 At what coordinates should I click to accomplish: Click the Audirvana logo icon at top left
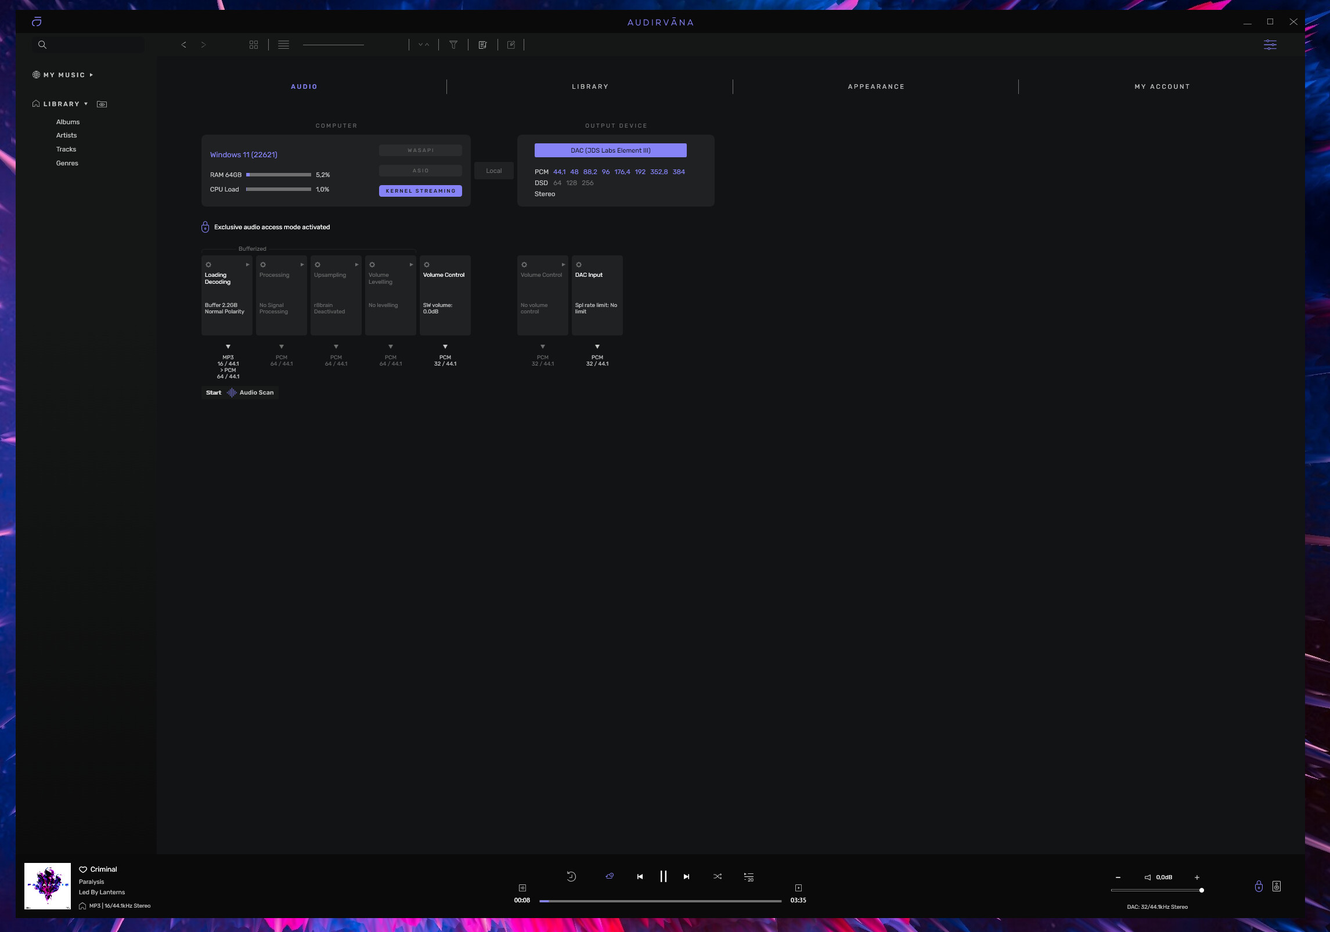37,22
